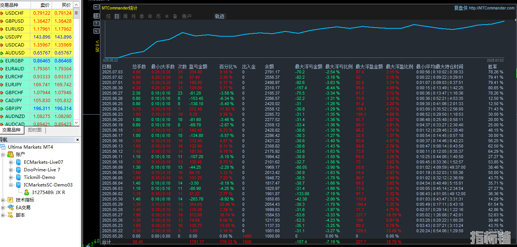517x247 pixels.
Task: Select the USDCAD symbol row
Action: 36,45
